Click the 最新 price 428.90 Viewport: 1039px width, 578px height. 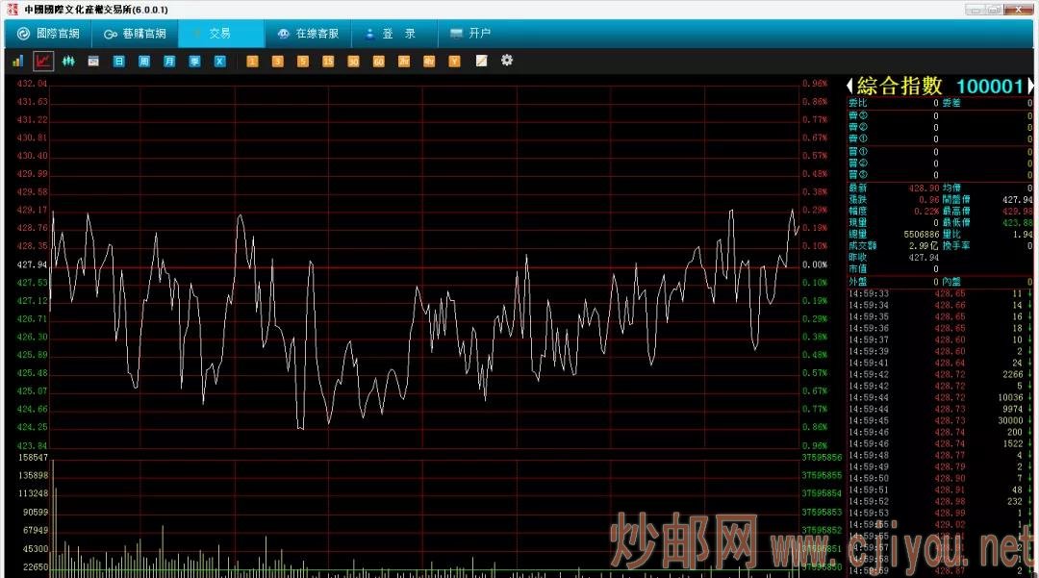924,188
